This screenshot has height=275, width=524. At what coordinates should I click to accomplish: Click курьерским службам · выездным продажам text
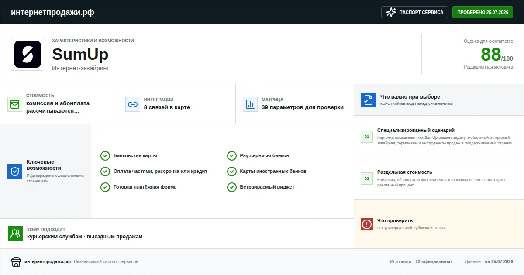coord(85,237)
